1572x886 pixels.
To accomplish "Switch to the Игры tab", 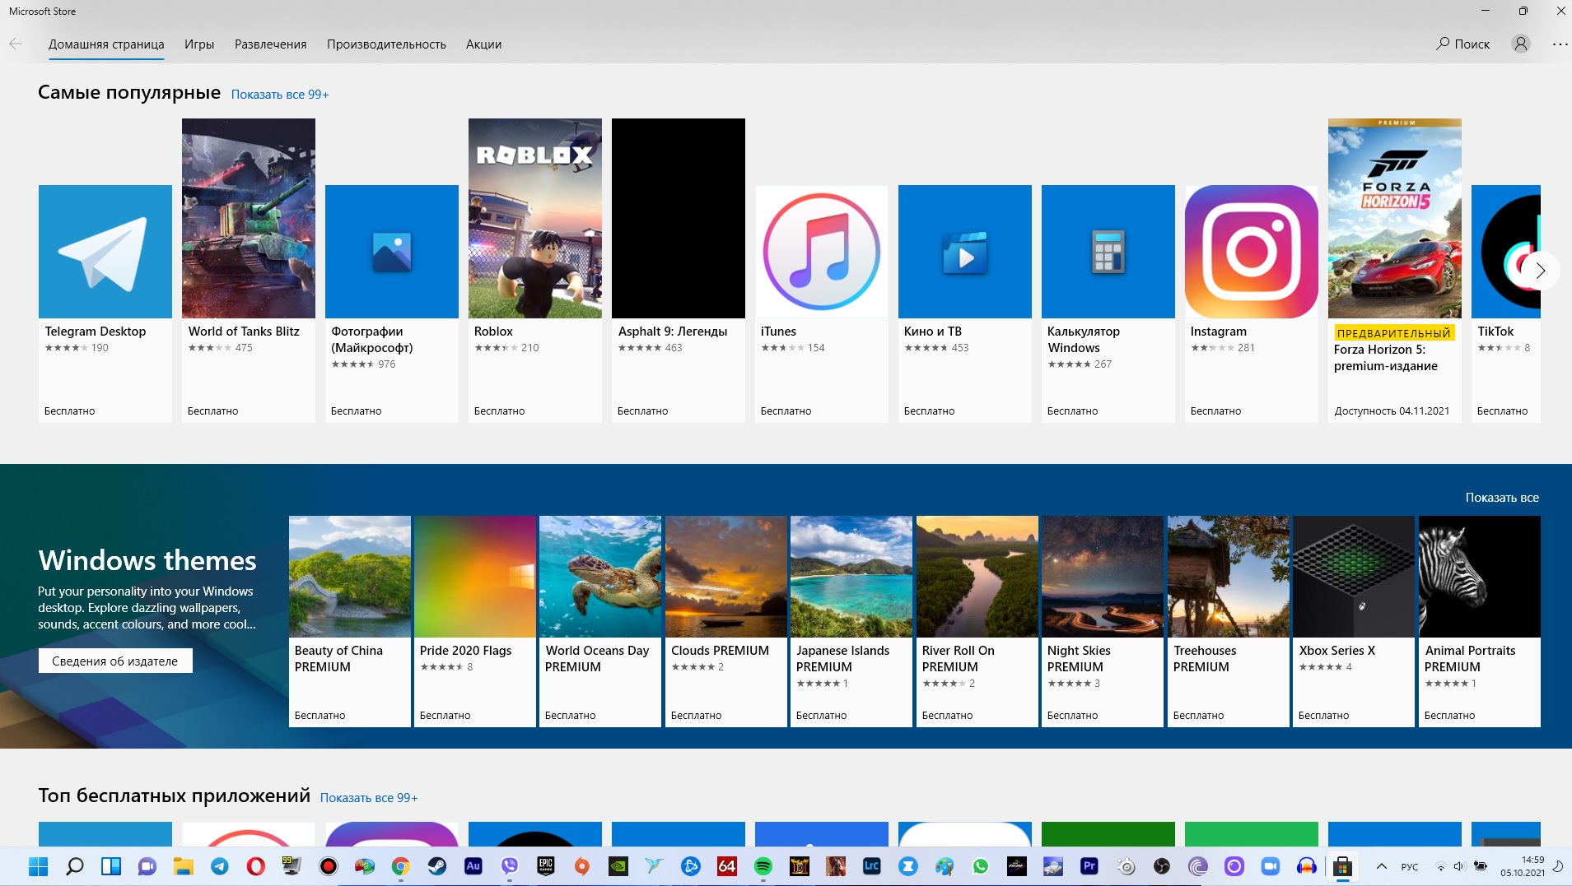I will coord(199,44).
